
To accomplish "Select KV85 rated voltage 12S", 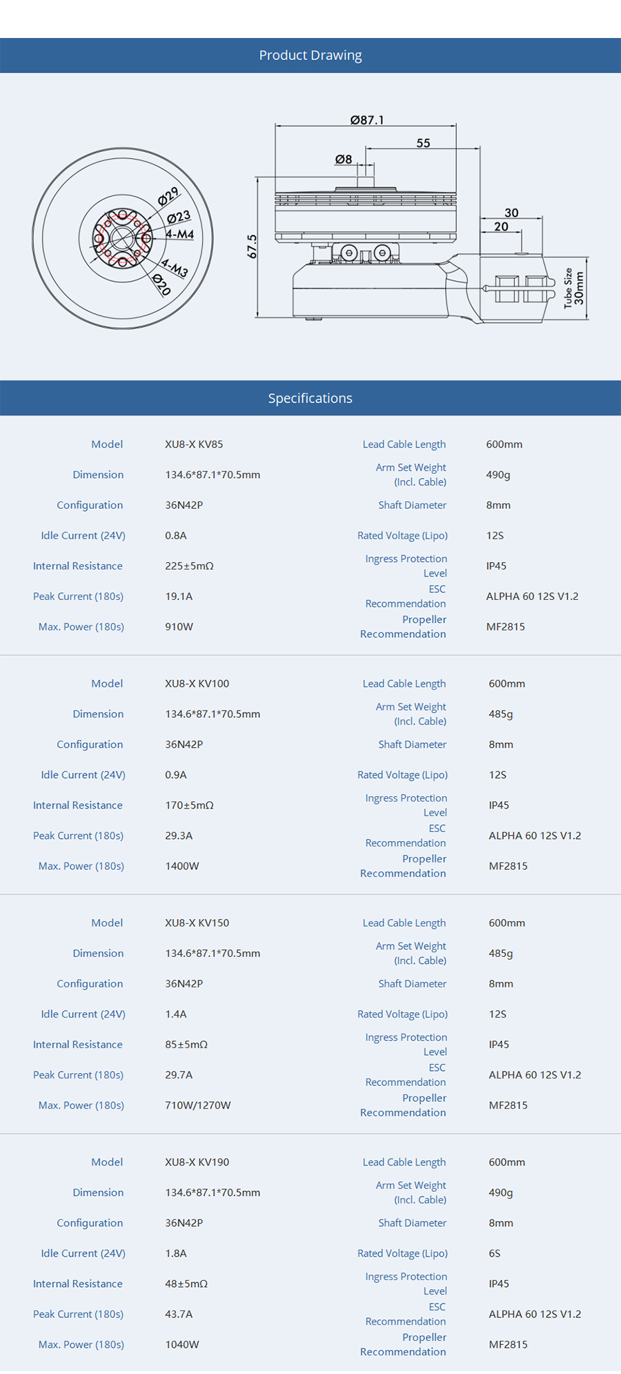I will 495,536.
